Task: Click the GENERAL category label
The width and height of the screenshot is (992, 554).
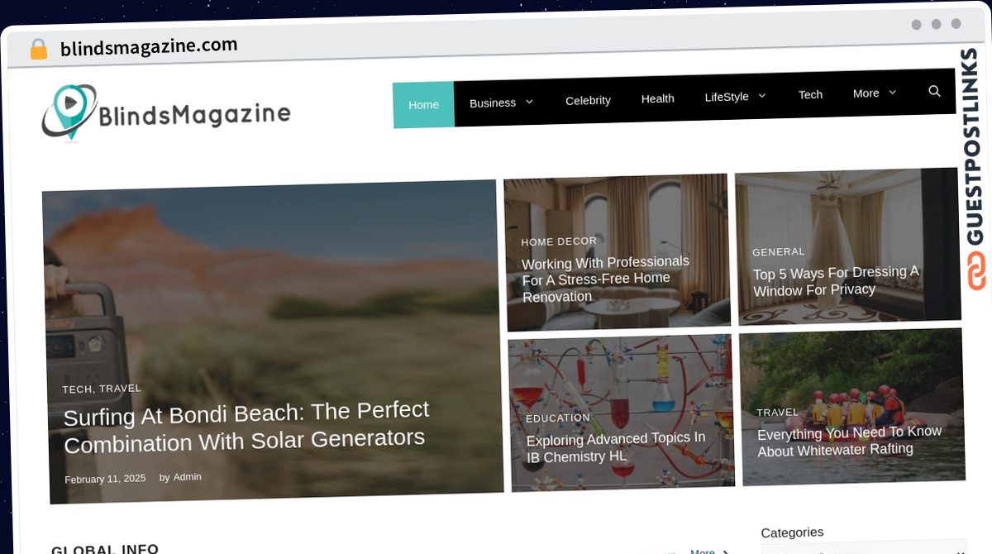Action: coord(778,251)
